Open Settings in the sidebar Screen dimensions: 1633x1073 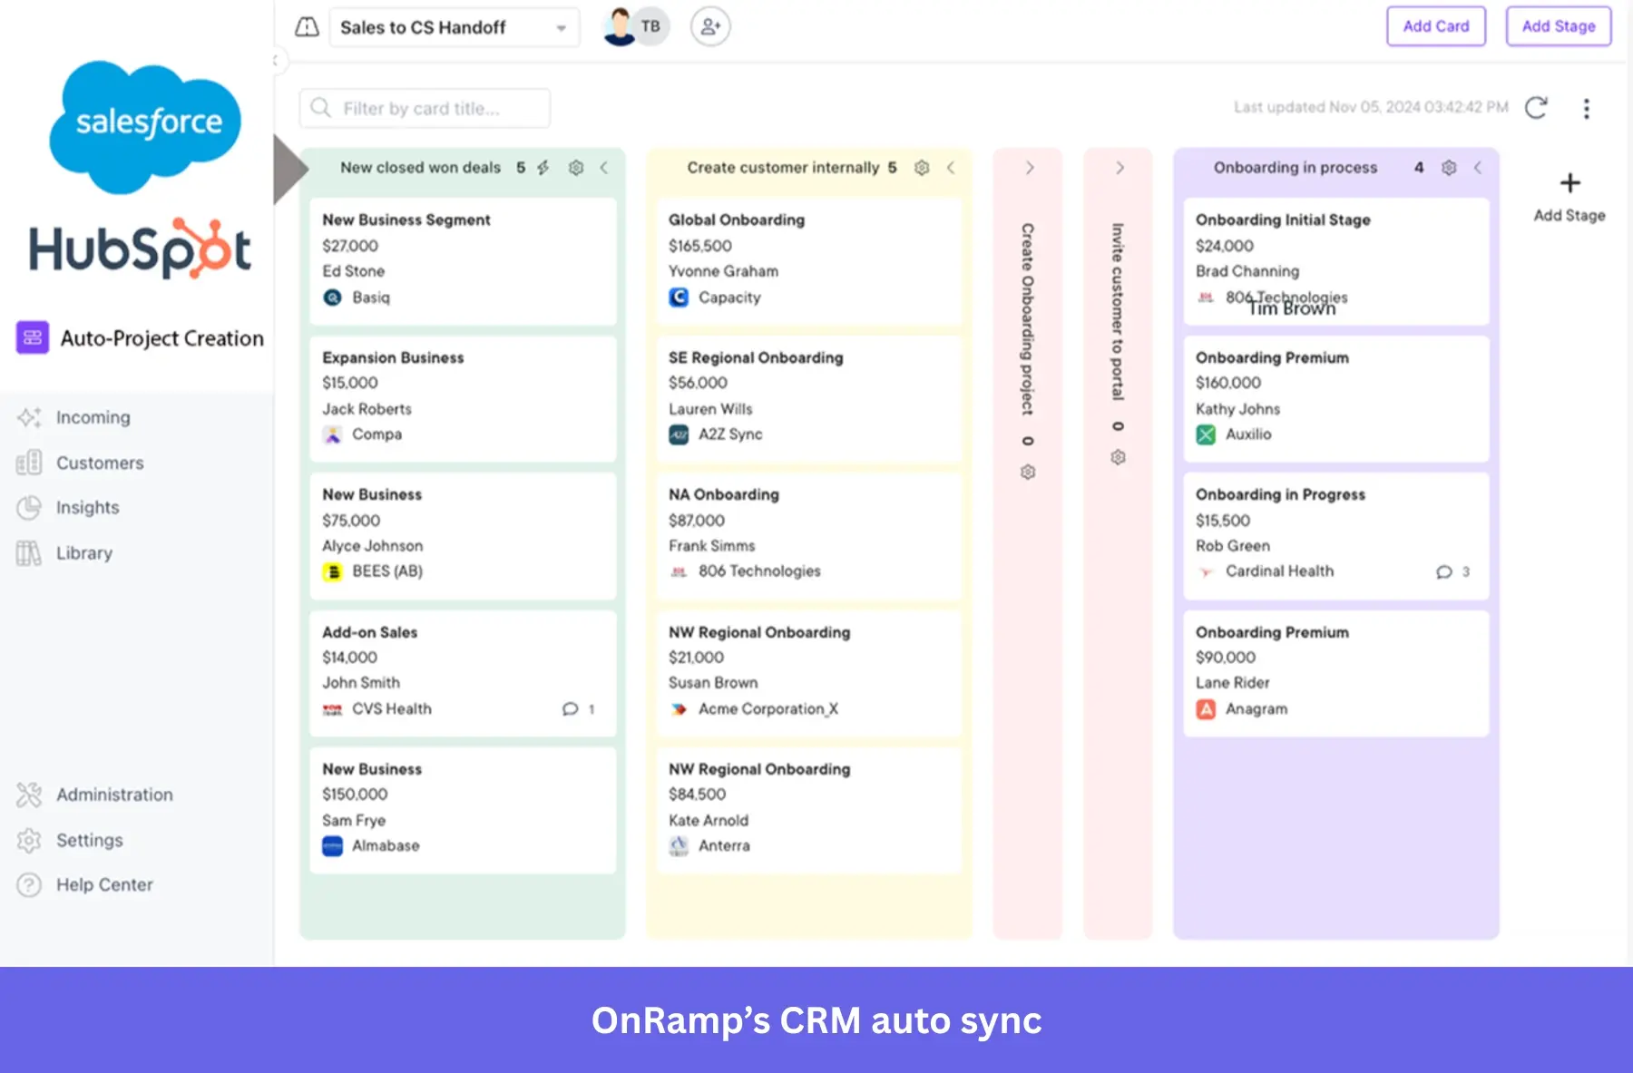click(x=89, y=840)
